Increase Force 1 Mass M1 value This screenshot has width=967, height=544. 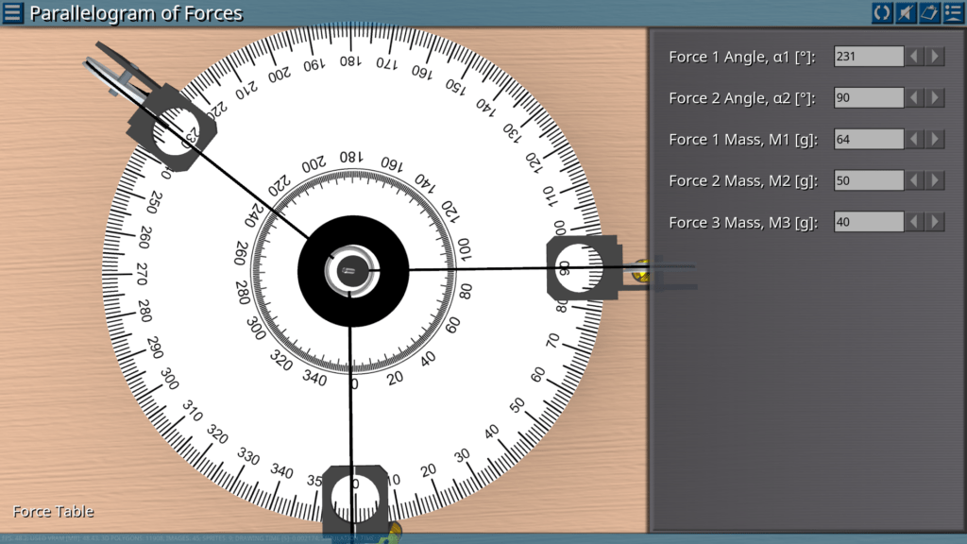coord(935,140)
